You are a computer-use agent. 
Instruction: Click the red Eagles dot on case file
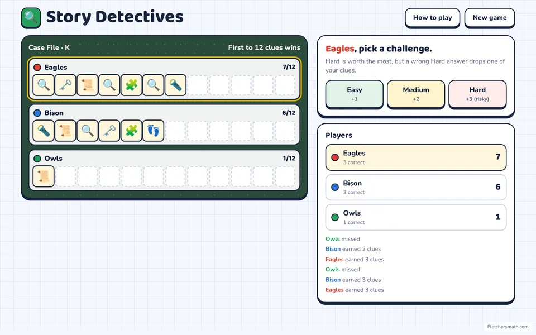tap(37, 68)
